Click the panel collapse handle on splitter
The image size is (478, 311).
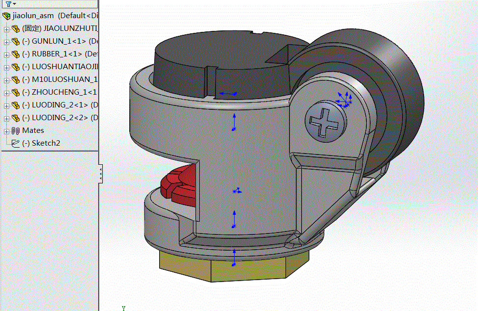tap(100, 174)
